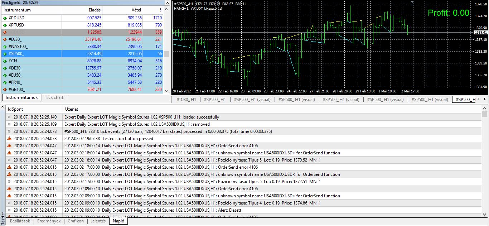Click the green arrow icon beside #CH_
489x226 pixels.
[x=5, y=61]
